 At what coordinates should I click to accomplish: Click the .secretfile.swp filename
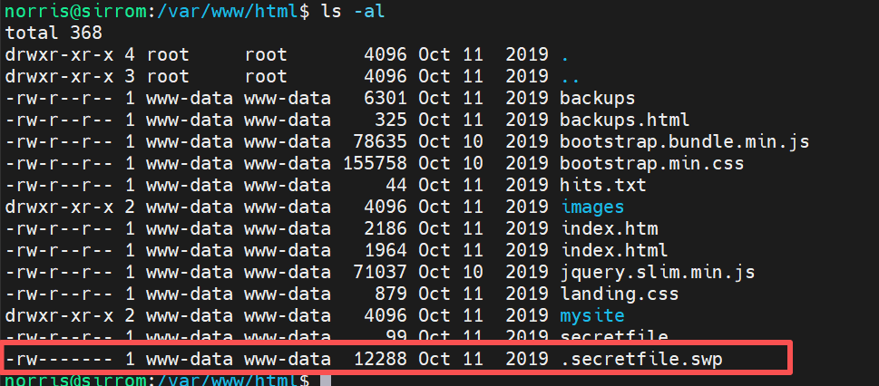click(641, 360)
